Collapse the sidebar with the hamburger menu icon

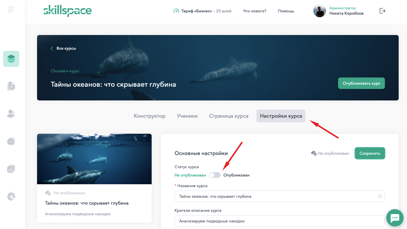[x=11, y=10]
